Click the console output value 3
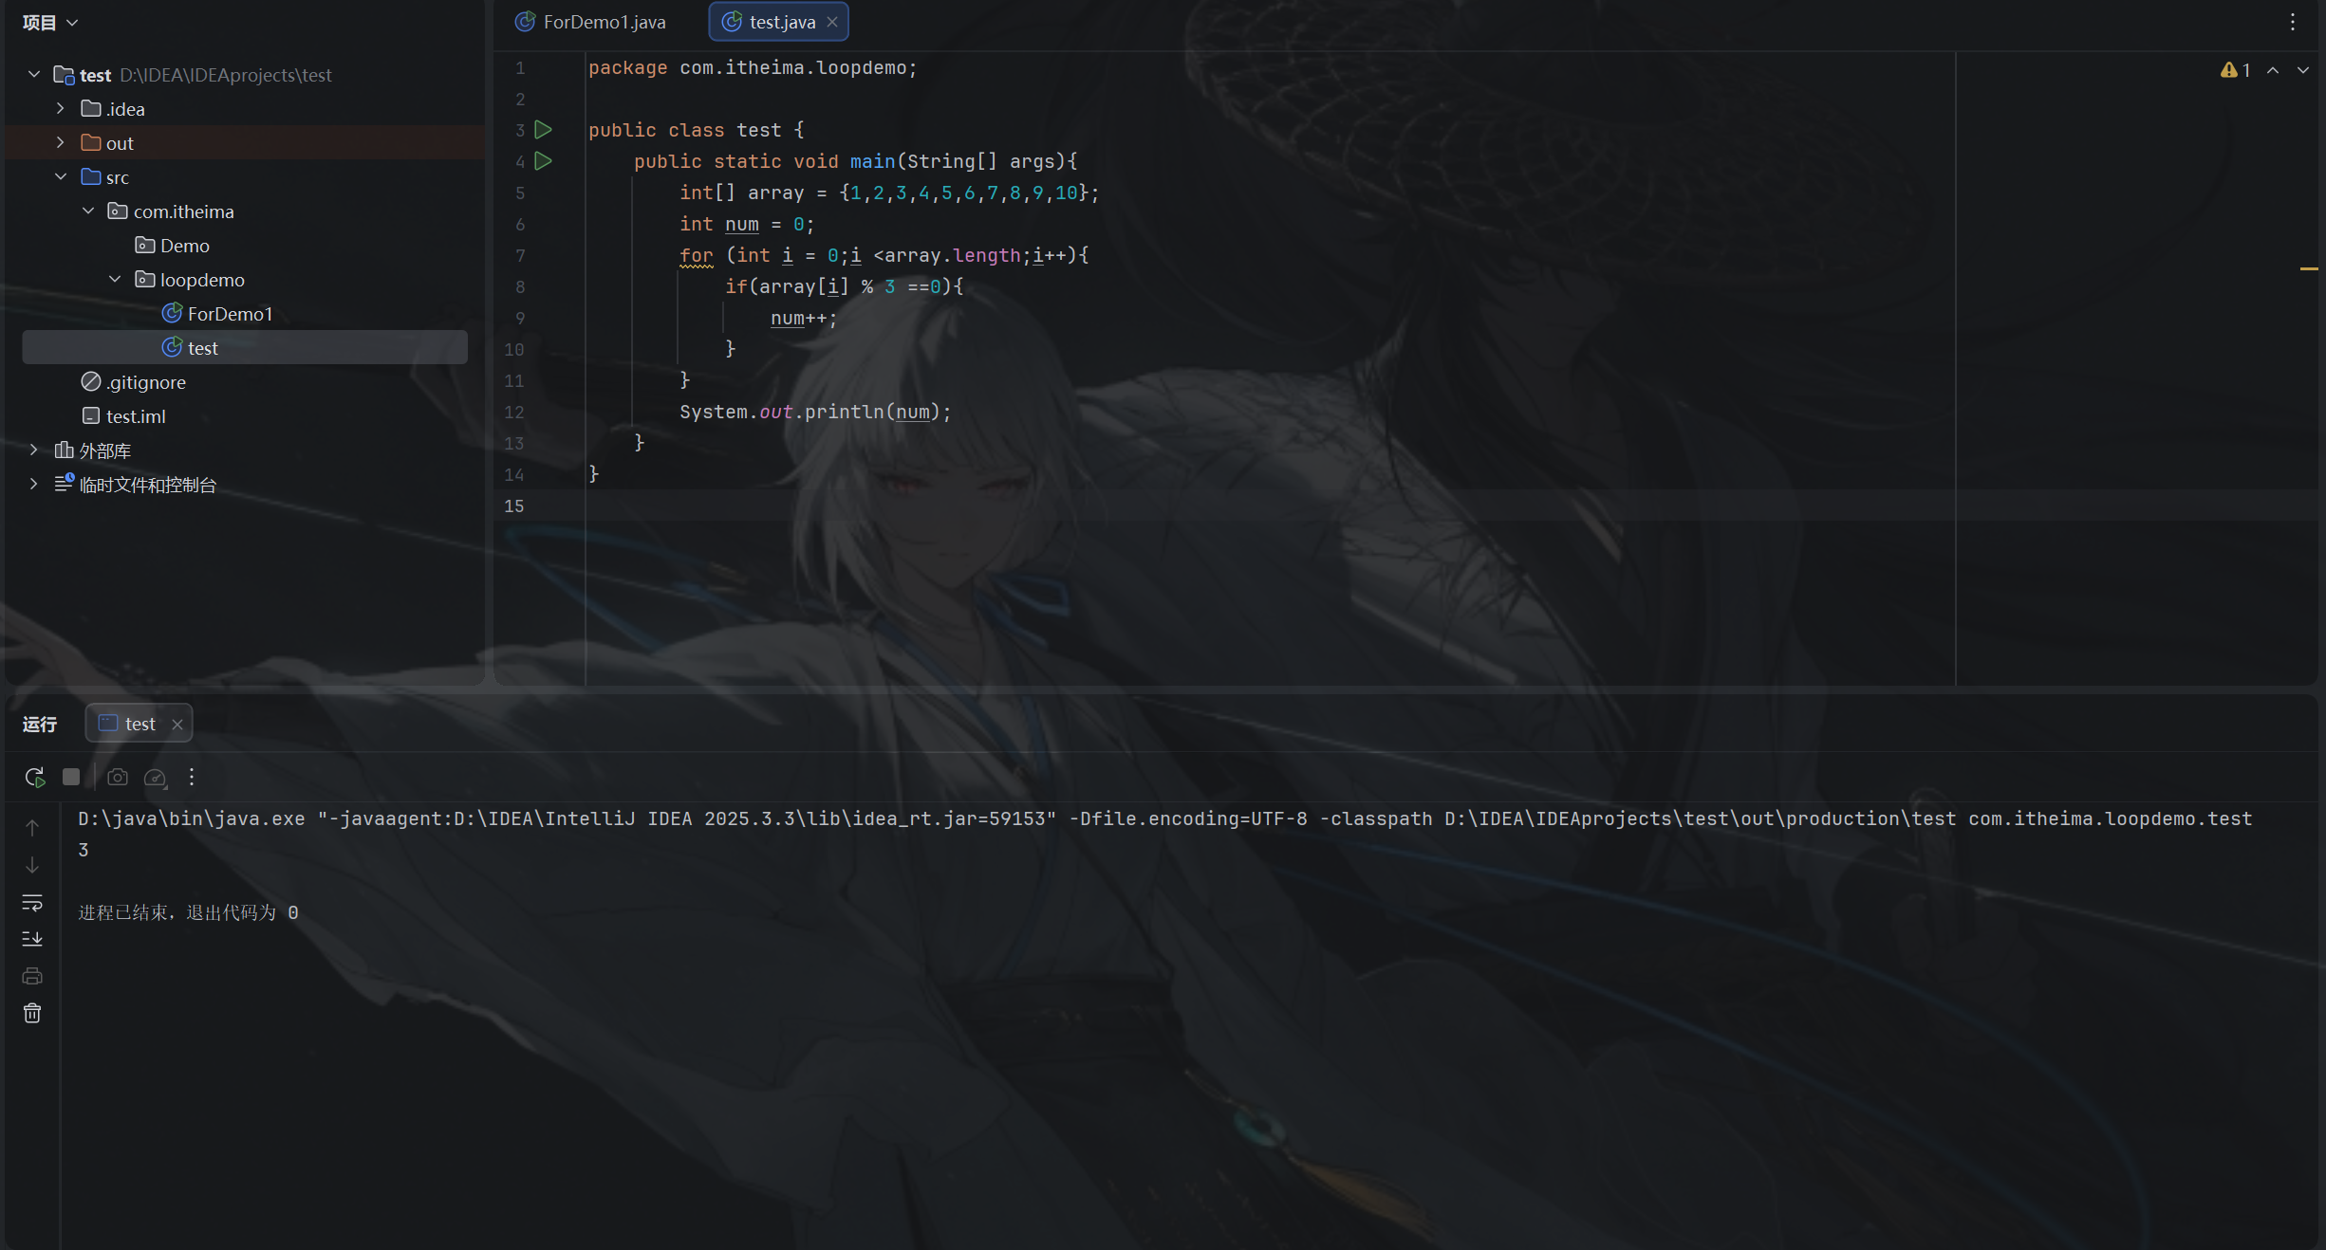This screenshot has height=1250, width=2326. tap(84, 850)
